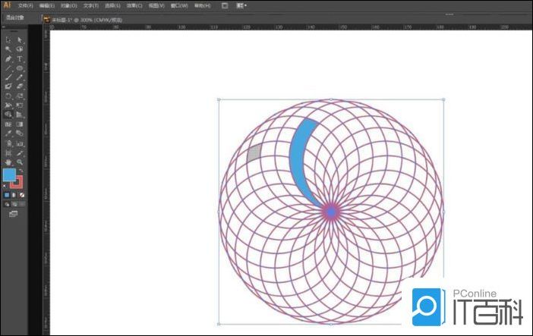Viewport: 533px width, 336px height.
Task: Select the Selection (black arrow) tool
Action: [x=8, y=39]
